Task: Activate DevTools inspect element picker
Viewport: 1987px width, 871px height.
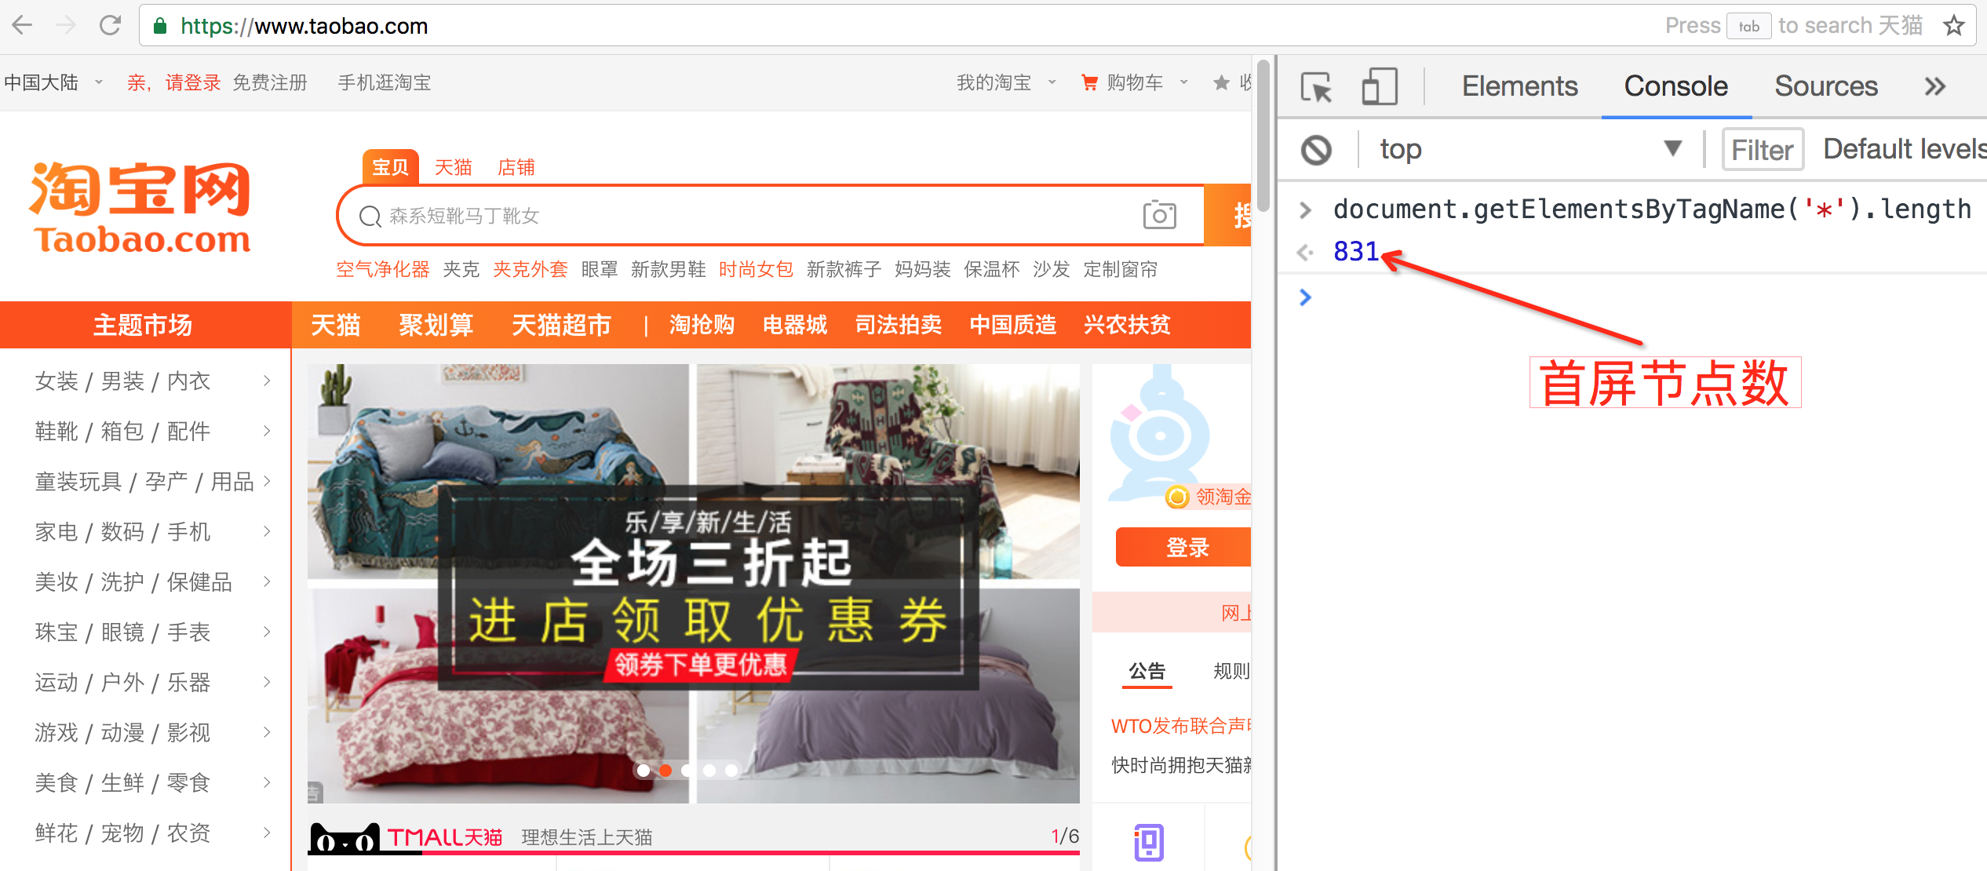Action: point(1316,86)
